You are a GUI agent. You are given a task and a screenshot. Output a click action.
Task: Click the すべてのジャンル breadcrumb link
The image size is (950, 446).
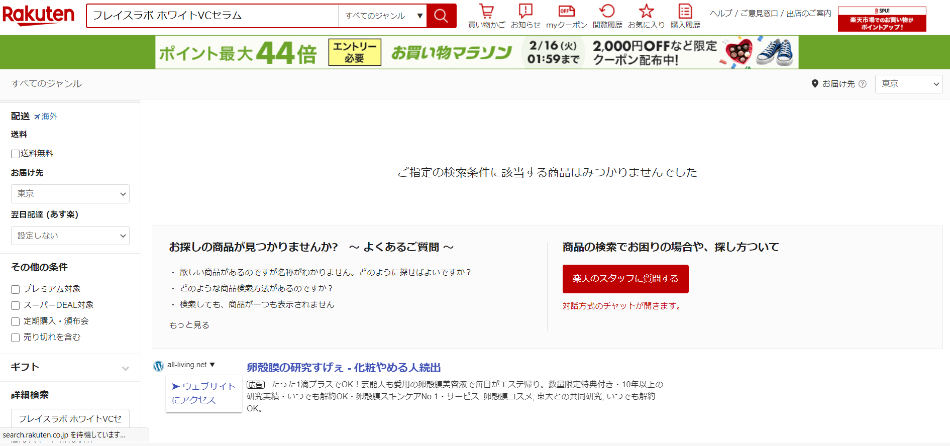pos(47,83)
